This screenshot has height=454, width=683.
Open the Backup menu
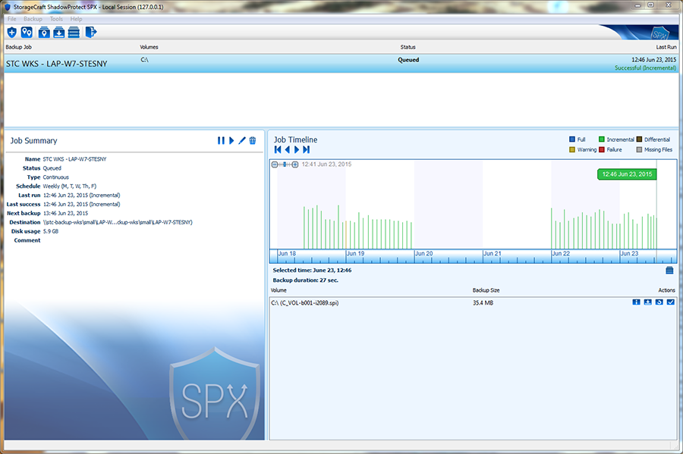pyautogui.click(x=33, y=19)
